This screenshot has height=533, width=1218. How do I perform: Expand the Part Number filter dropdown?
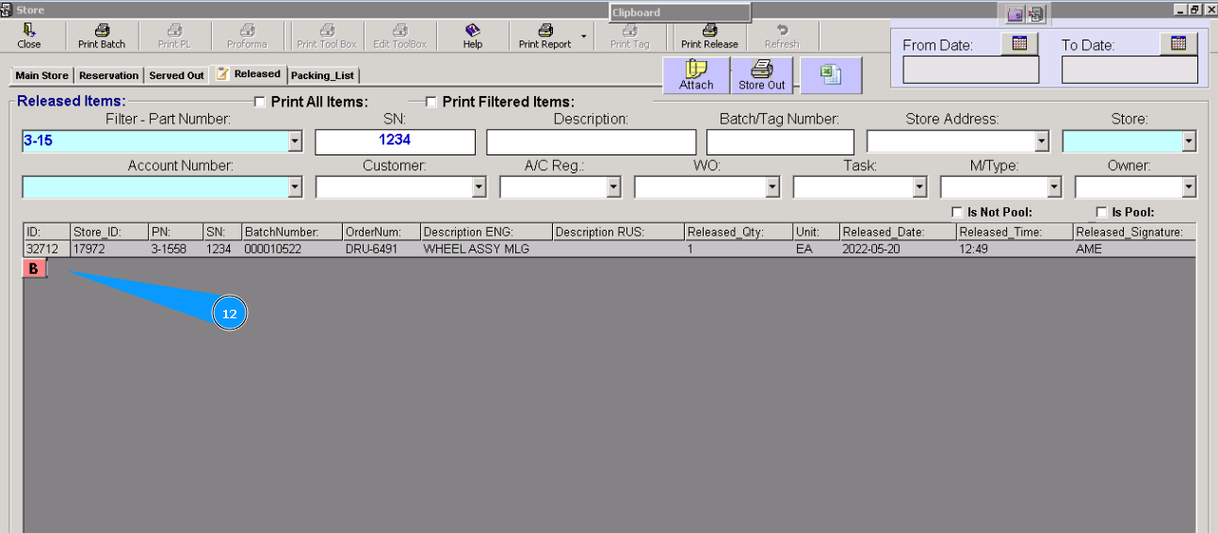[295, 141]
